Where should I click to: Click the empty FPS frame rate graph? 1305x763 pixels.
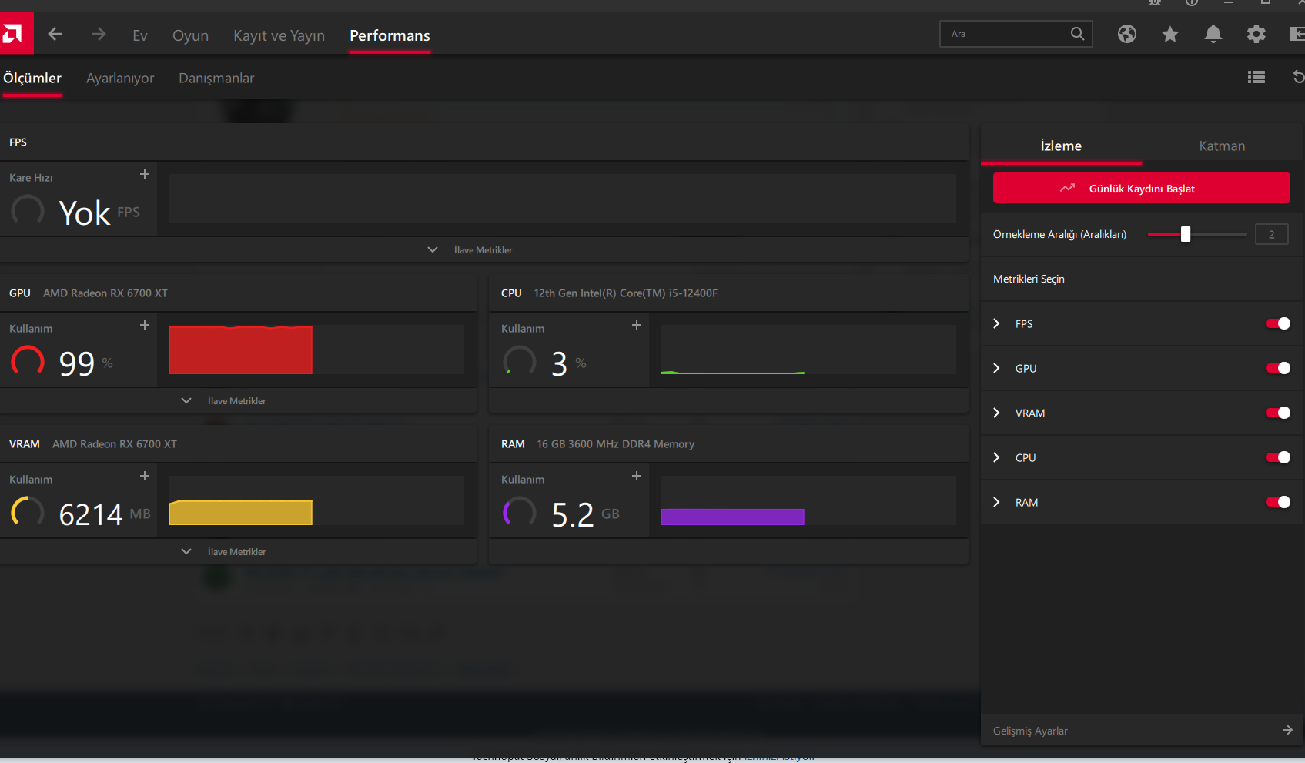click(563, 199)
